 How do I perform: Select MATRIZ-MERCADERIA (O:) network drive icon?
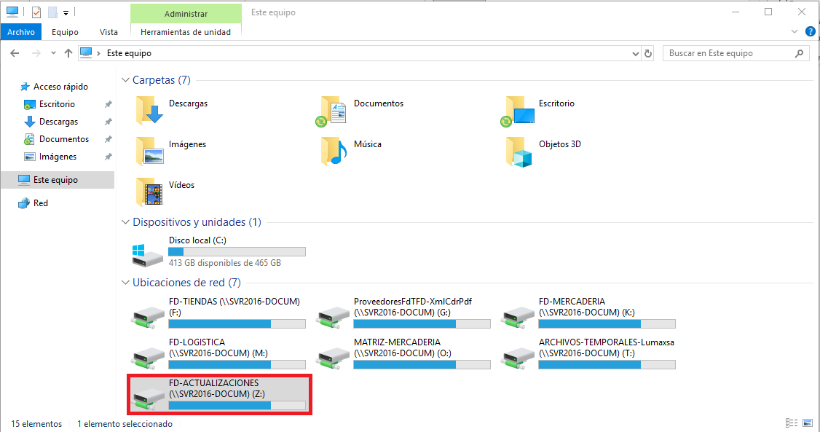[333, 357]
